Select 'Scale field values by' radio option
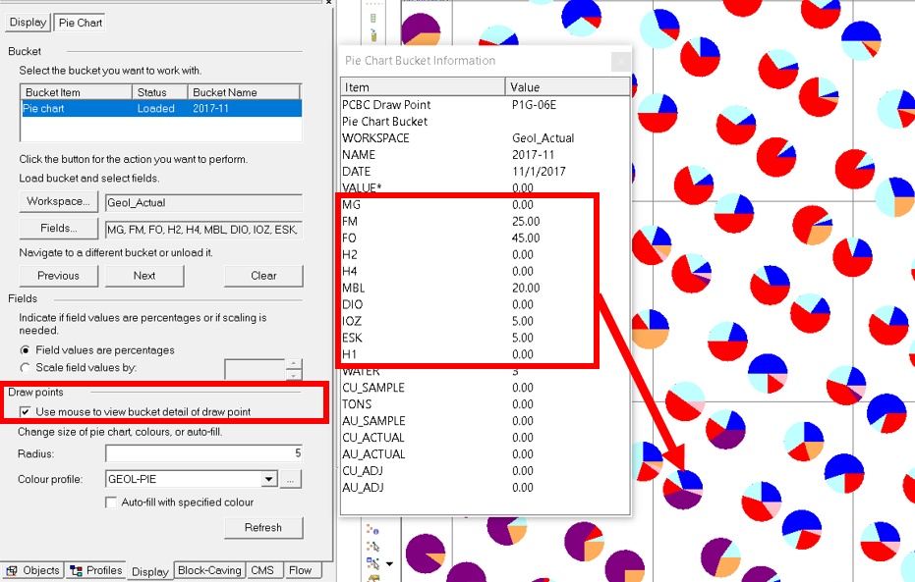 pos(26,368)
